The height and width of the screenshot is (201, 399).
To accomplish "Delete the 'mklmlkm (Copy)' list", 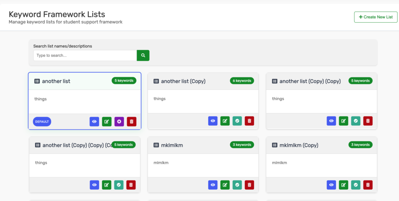I will pyautogui.click(x=368, y=185).
